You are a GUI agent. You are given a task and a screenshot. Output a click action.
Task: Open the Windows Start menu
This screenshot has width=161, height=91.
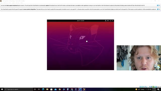pos(2,89)
